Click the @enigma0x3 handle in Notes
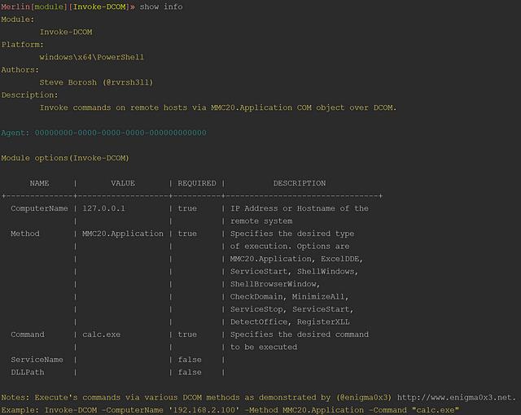Image resolution: width=521 pixels, height=415 pixels. [364, 398]
